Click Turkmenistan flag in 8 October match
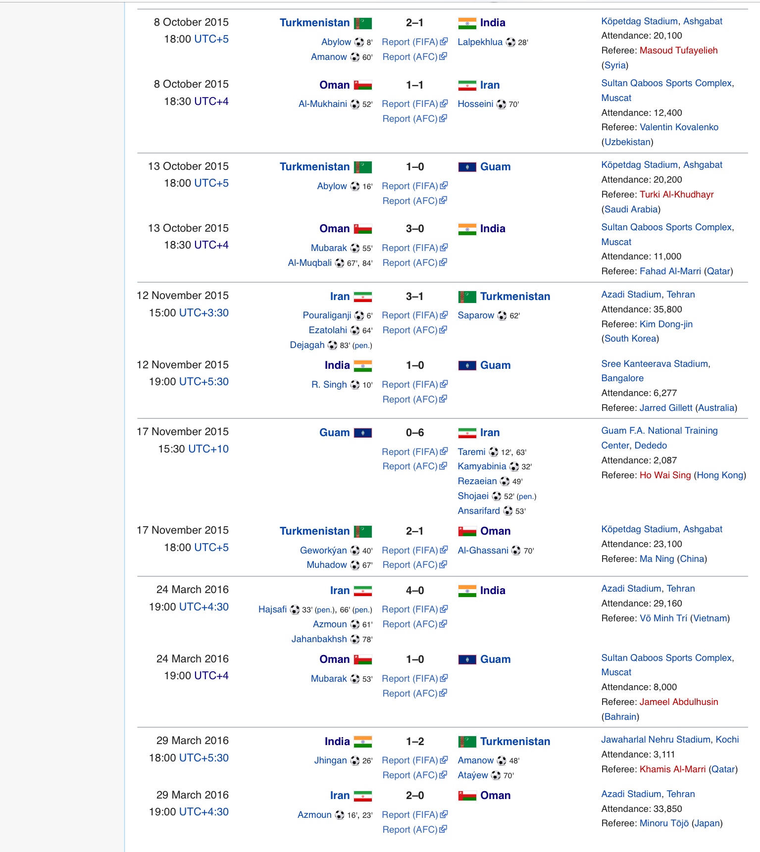The width and height of the screenshot is (760, 852). pos(362,23)
